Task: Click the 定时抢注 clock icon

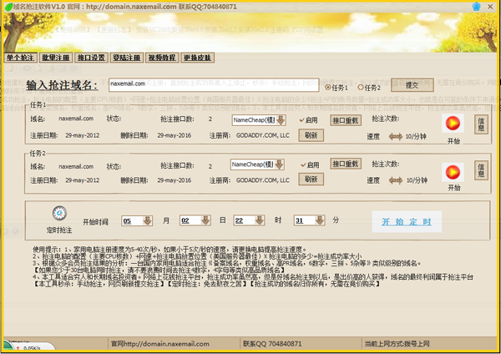Action: (59, 213)
